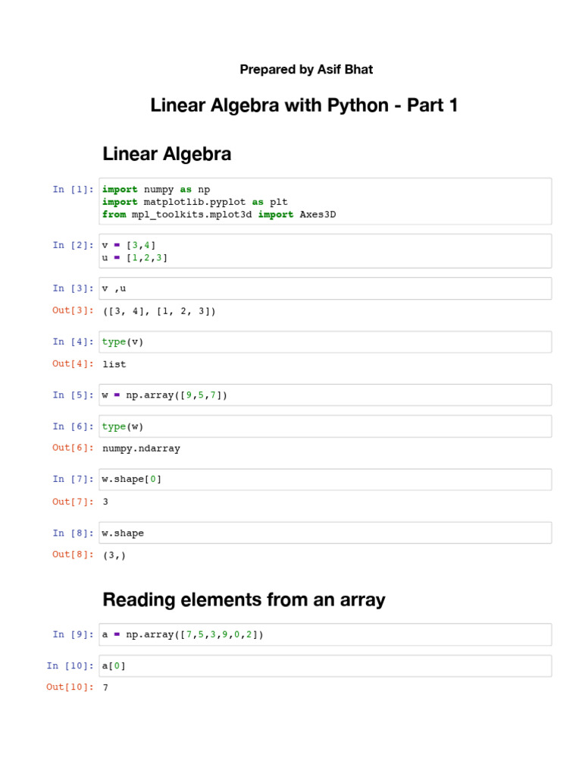582x777 pixels.
Task: Click the 'In [8]:' prompt label
Action: pyautogui.click(x=74, y=533)
